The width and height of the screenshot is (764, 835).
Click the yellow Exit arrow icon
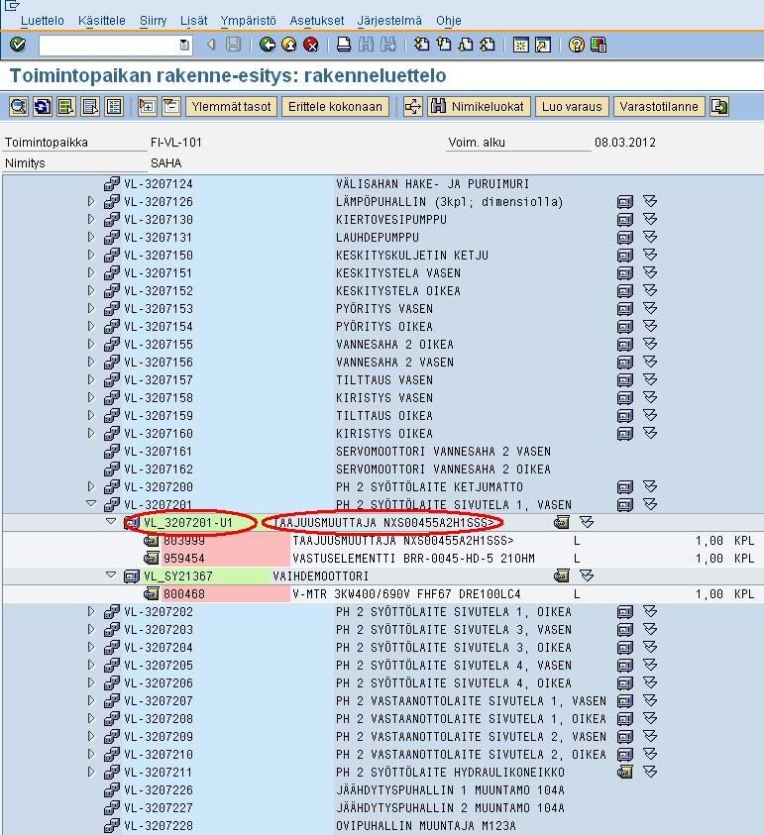[288, 45]
